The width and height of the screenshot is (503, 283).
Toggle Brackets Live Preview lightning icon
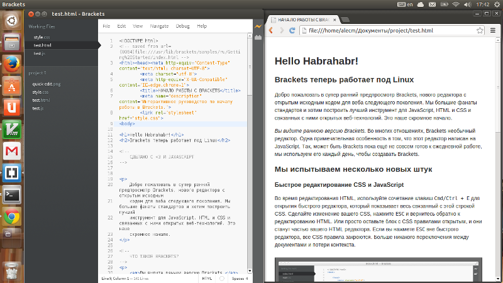(x=258, y=26)
